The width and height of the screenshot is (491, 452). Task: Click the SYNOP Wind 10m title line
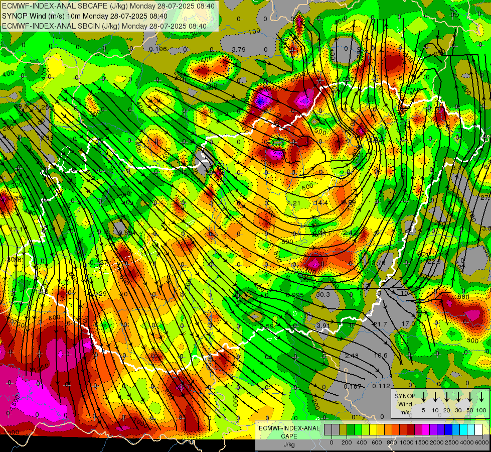click(x=85, y=16)
